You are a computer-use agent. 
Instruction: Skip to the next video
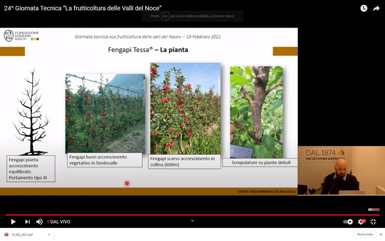[x=27, y=222]
